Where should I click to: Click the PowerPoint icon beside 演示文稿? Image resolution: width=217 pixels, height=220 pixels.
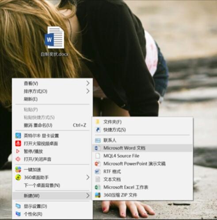tap(98, 164)
